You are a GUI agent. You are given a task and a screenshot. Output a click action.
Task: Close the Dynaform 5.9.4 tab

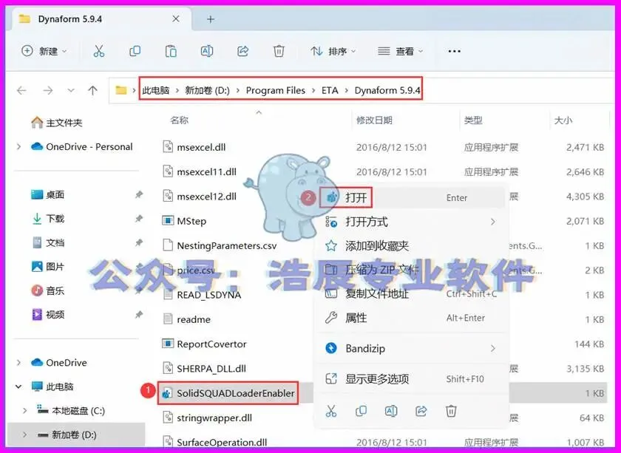(176, 19)
